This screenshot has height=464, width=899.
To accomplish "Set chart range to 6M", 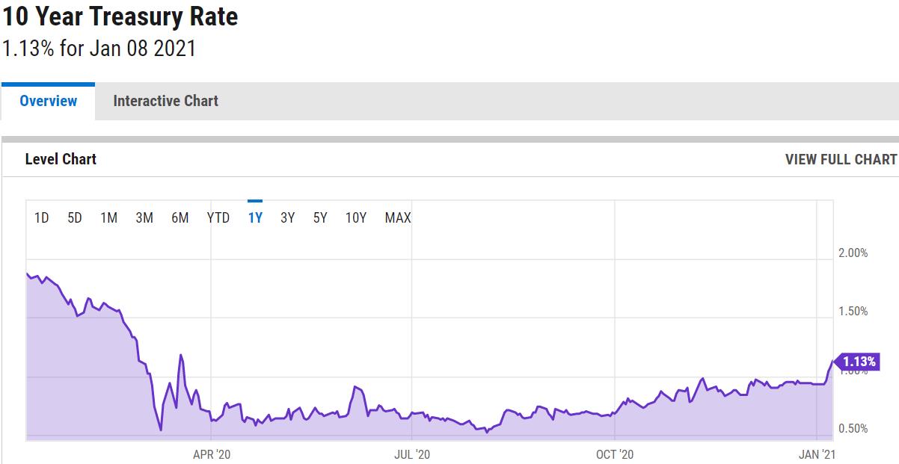I will point(180,218).
